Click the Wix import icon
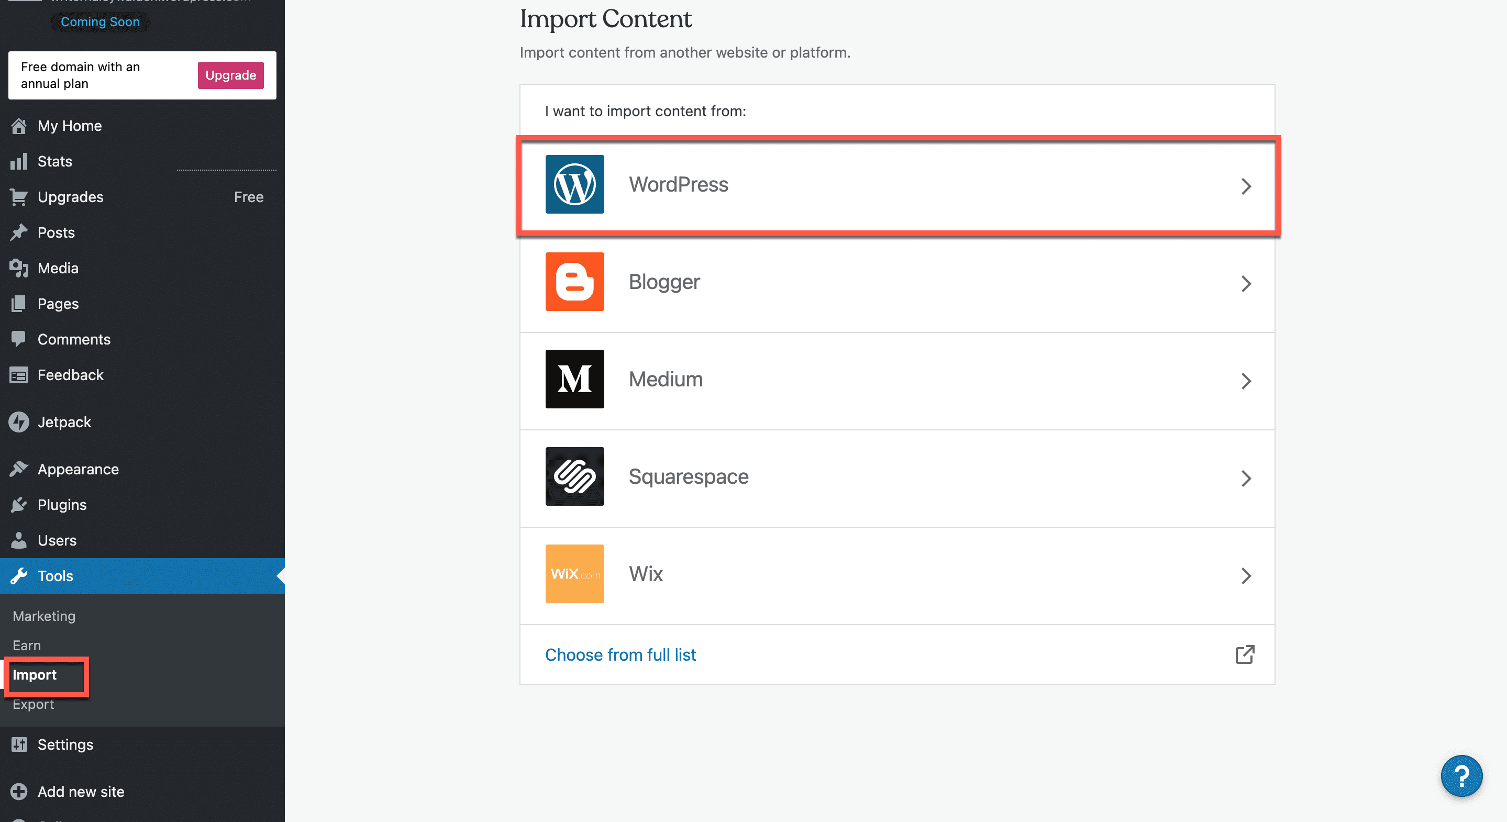1507x822 pixels. (x=574, y=574)
